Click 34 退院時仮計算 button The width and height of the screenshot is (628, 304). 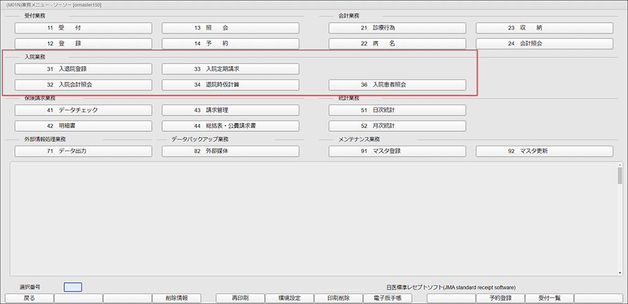tap(230, 85)
